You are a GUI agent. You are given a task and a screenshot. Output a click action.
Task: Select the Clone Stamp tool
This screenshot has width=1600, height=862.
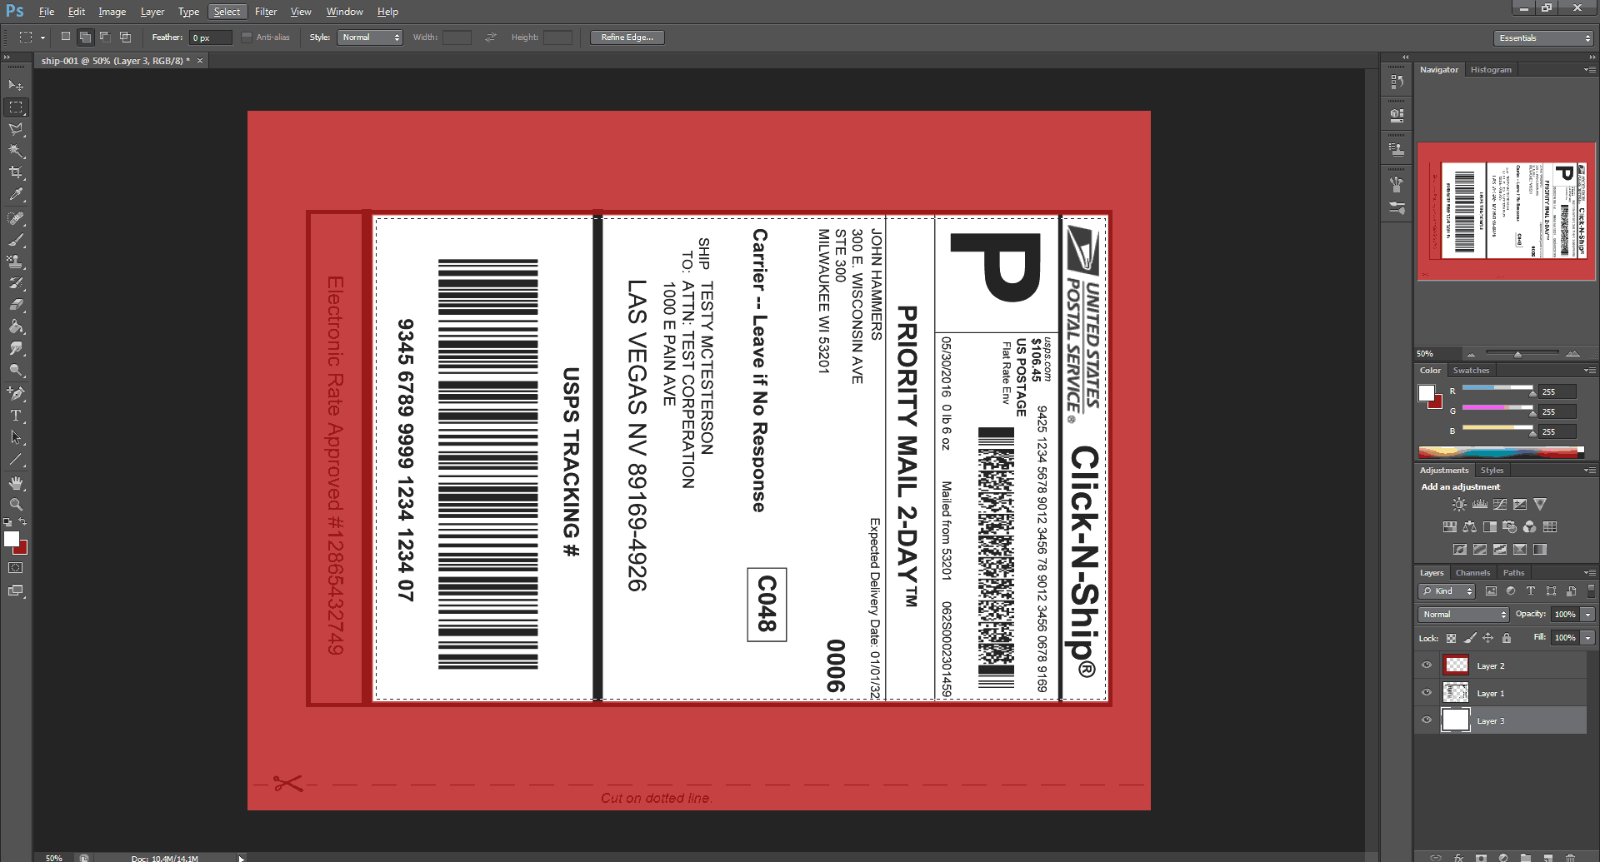[16, 262]
